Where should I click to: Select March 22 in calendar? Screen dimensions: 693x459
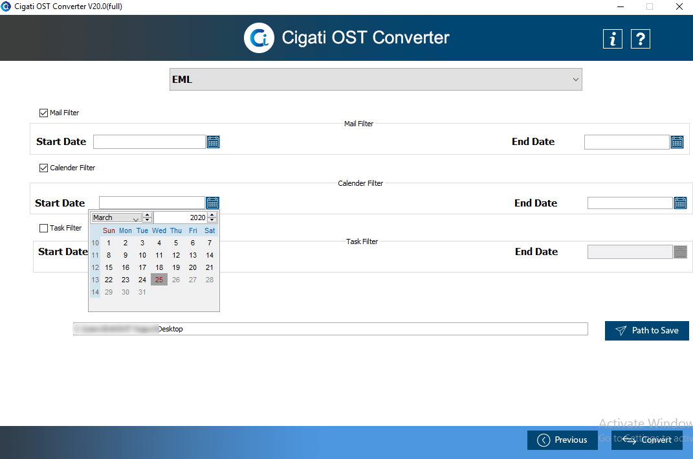click(109, 280)
